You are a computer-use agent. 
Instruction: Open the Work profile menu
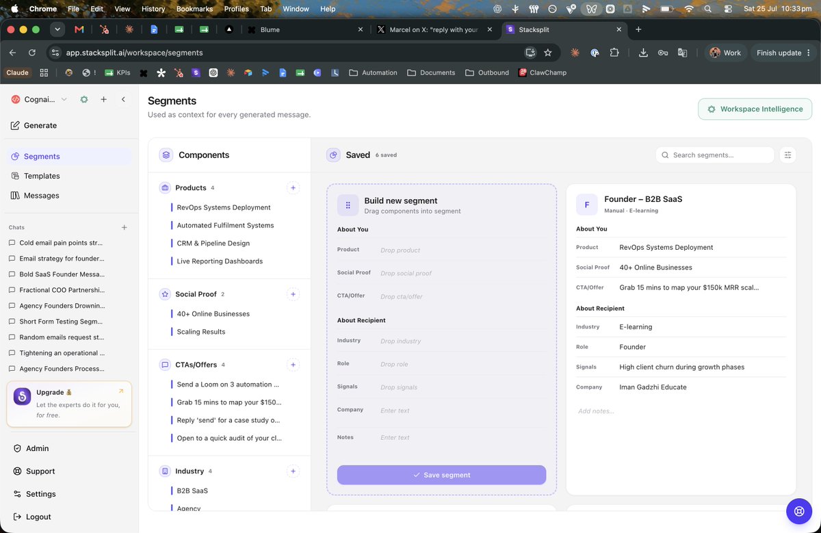(x=725, y=53)
